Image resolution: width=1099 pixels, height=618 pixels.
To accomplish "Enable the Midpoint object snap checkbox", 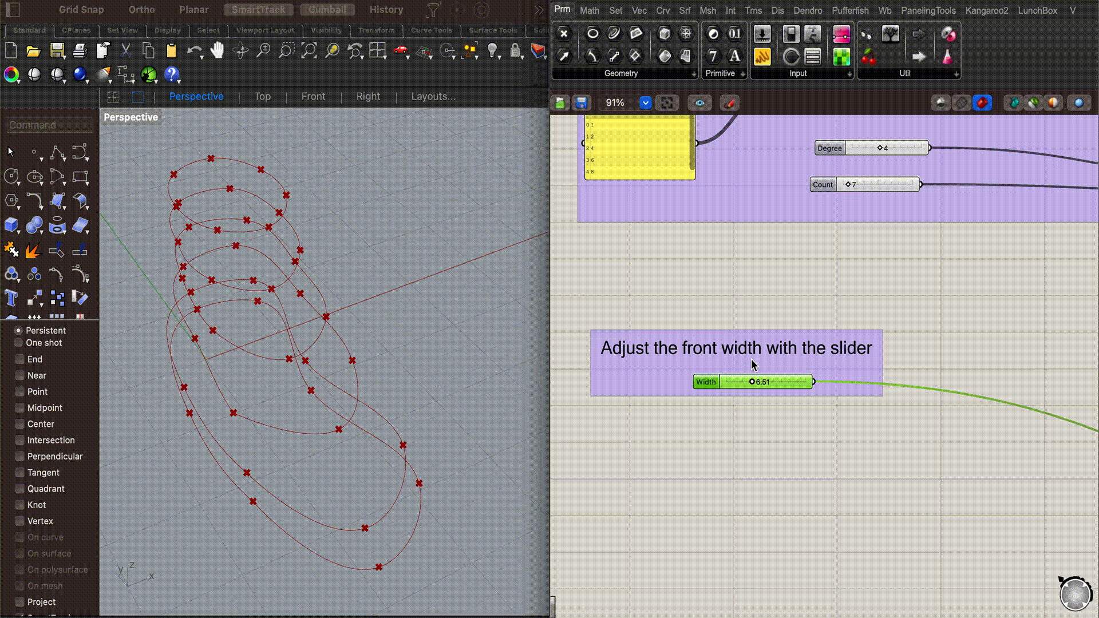I will [19, 408].
